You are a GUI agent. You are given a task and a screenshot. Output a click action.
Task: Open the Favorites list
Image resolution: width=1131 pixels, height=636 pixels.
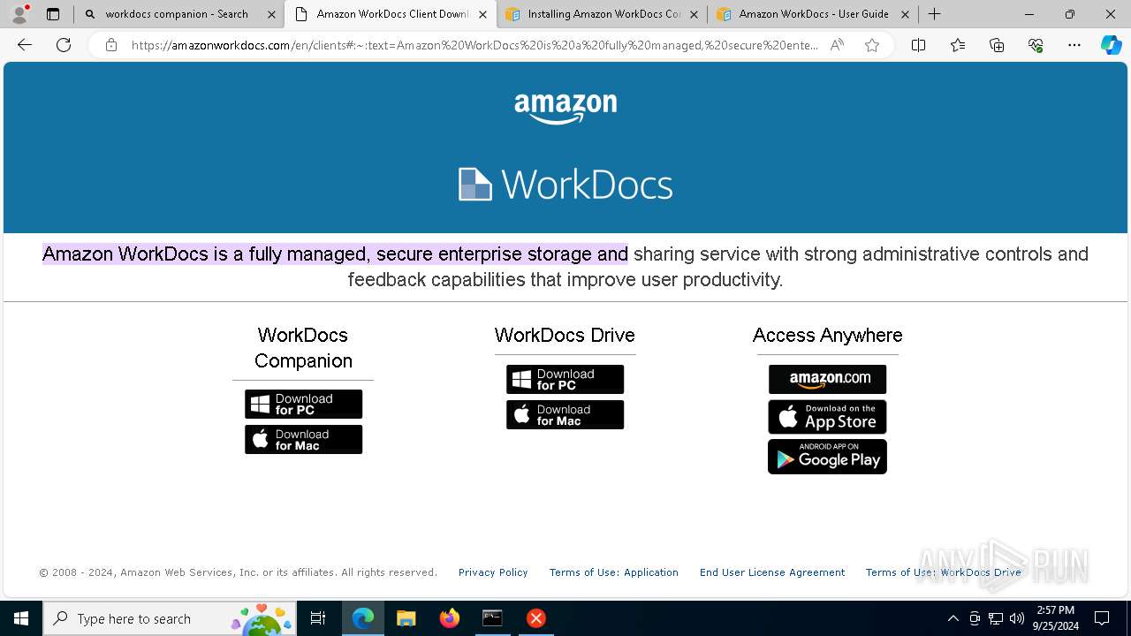(x=958, y=45)
